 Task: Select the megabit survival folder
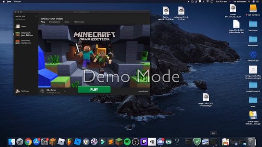253,87
